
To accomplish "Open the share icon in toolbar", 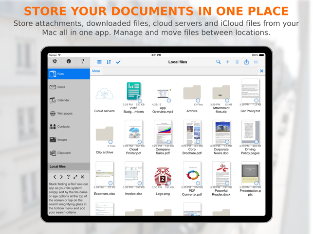I will point(246,62).
